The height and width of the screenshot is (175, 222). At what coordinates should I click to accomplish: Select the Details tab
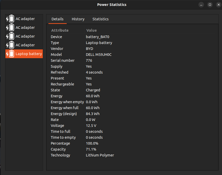coord(57,19)
